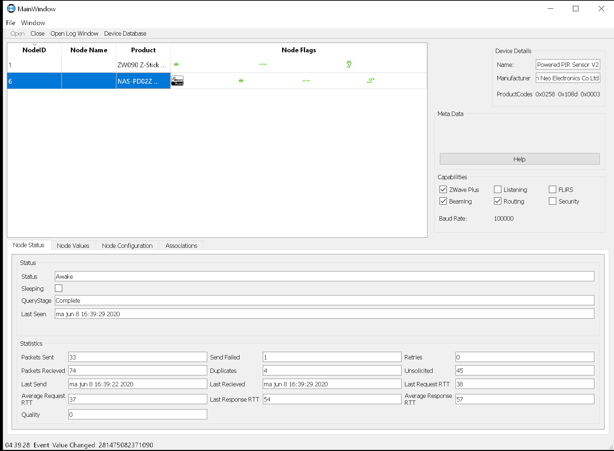614x451 pixels.
Task: Click Open Log Window in toolbar
Action: pos(74,33)
